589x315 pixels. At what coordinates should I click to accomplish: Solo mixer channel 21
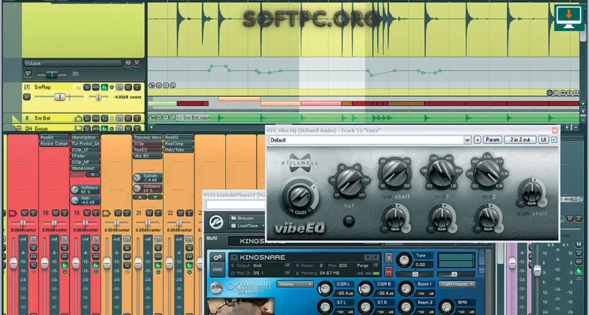[158, 213]
